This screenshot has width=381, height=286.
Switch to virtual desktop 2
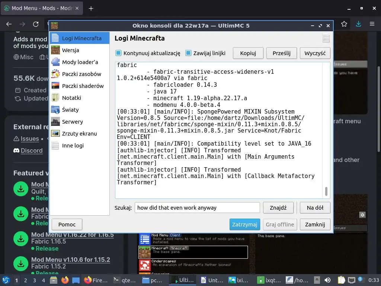(x=26, y=280)
